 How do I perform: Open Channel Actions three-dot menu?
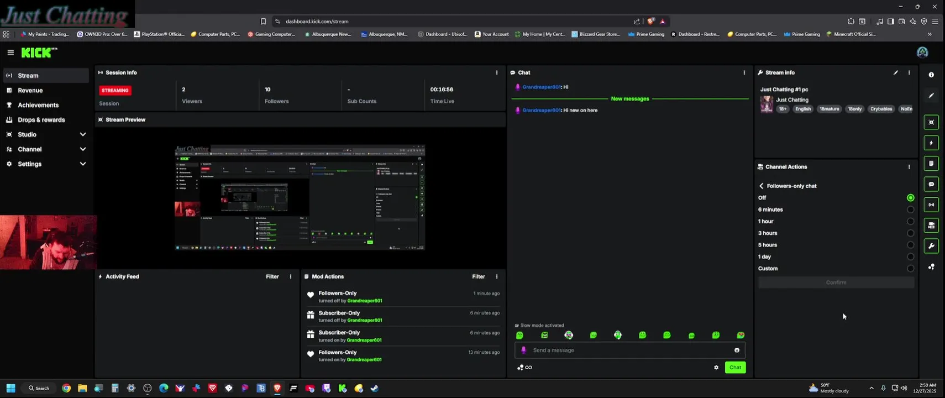(x=909, y=167)
